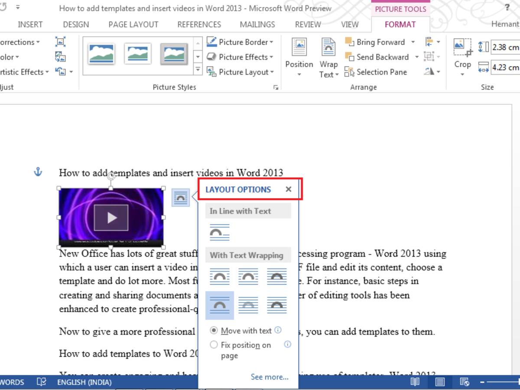The height and width of the screenshot is (390, 520).
Task: Click the Change Picture icon
Action: tap(60, 57)
